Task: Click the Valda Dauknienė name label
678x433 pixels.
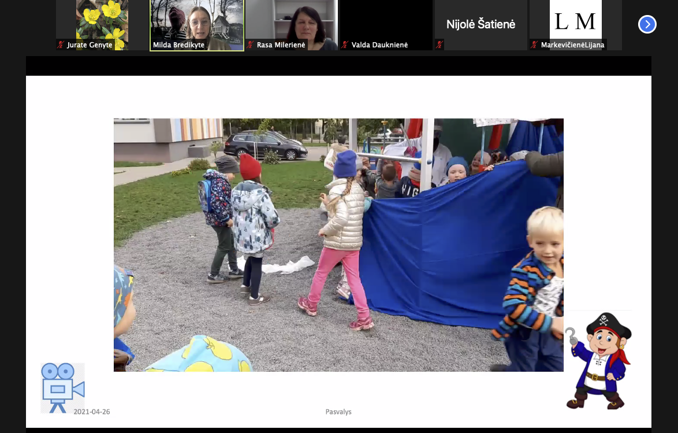Action: click(379, 45)
